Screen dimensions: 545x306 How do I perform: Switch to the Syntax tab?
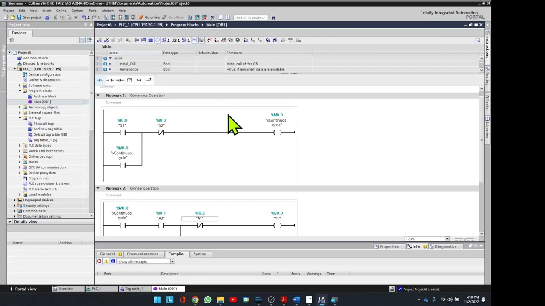pyautogui.click(x=199, y=254)
